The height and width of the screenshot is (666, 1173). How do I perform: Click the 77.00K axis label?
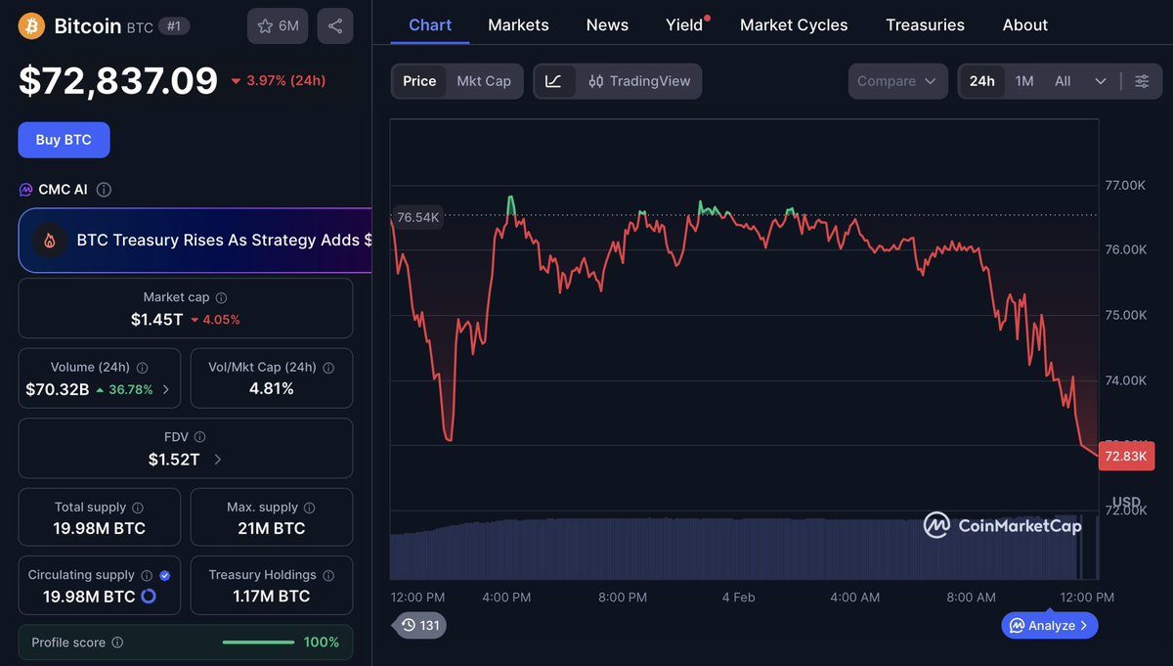click(1125, 185)
